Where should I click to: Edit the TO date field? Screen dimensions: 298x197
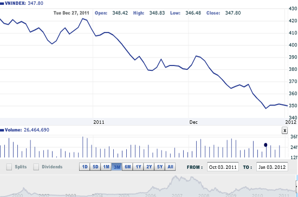[272, 167]
